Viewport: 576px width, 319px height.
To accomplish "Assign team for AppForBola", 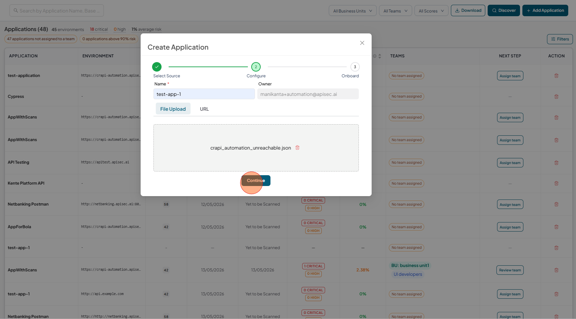I will pyautogui.click(x=510, y=227).
